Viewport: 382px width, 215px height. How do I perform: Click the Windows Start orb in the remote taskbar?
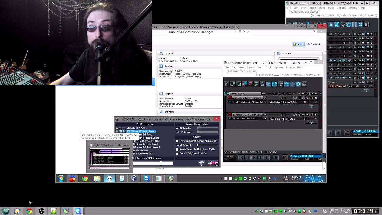61,179
